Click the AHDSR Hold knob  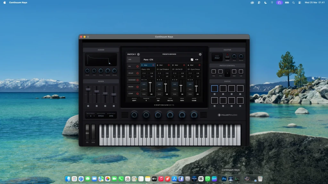(x=94, y=71)
